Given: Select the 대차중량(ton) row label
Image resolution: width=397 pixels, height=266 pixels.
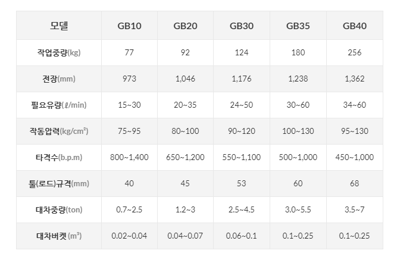Looking at the screenshot, I should 59,209.
